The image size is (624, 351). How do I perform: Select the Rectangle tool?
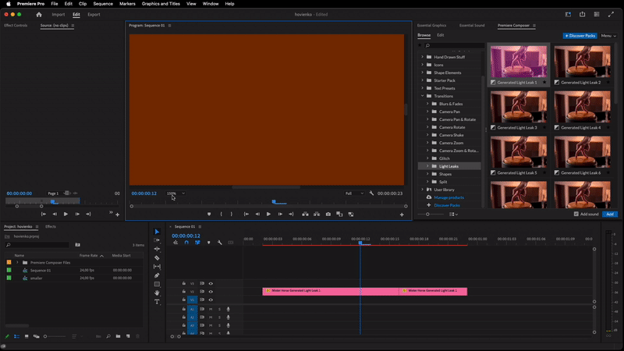(x=157, y=284)
